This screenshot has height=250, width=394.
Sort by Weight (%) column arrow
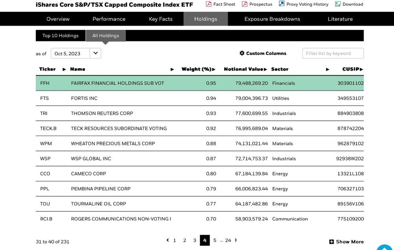pyautogui.click(x=214, y=69)
